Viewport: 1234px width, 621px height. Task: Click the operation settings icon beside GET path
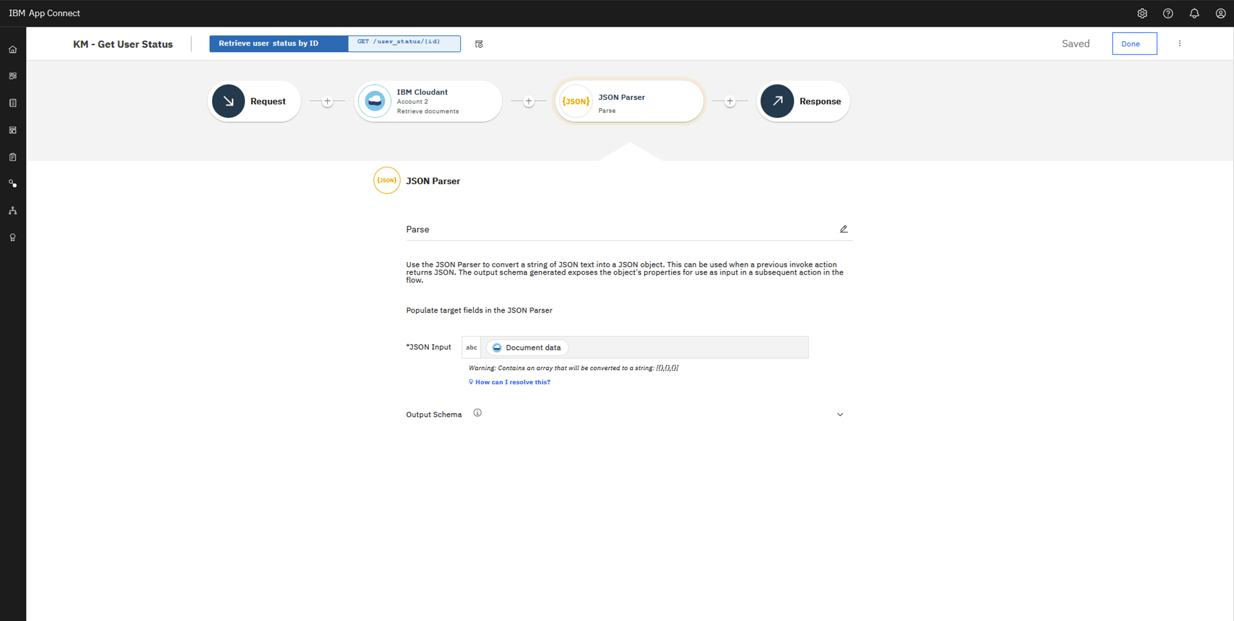tap(479, 44)
